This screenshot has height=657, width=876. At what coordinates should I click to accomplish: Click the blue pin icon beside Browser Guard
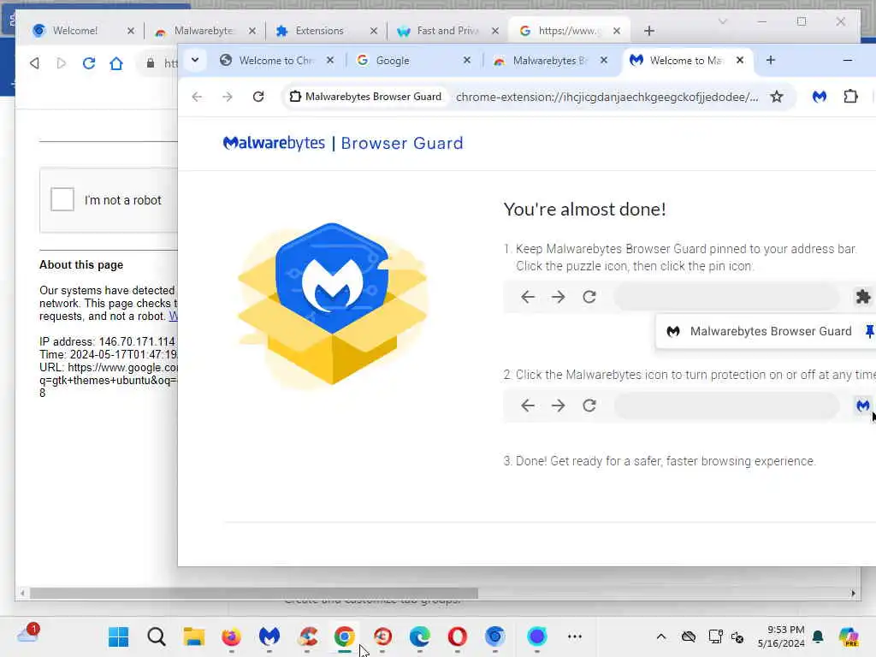tap(869, 331)
